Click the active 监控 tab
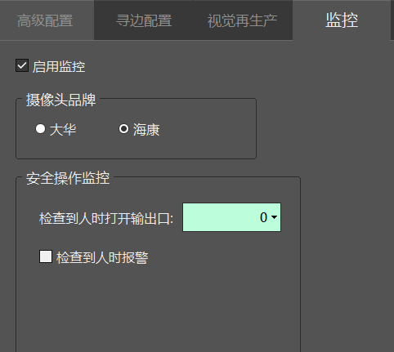The width and height of the screenshot is (394, 352). pos(342,20)
